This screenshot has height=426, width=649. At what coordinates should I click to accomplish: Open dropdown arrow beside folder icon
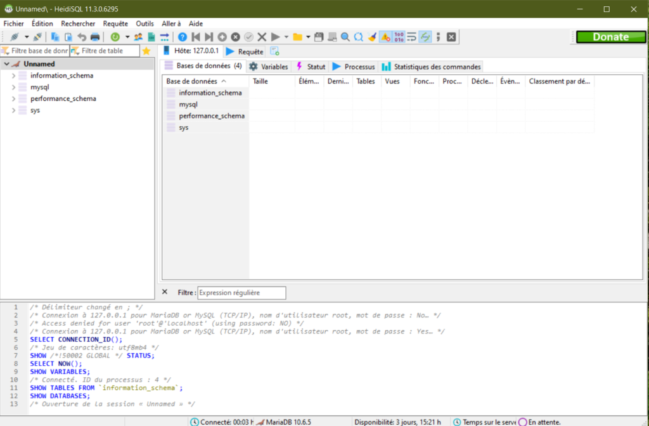click(309, 37)
